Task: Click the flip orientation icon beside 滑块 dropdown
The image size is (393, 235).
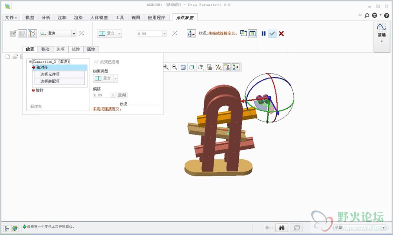Action: (x=81, y=33)
